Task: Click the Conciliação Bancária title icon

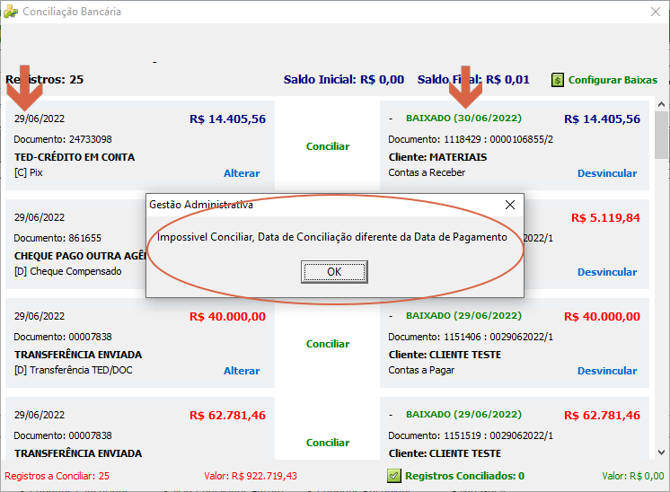Action: coord(11,12)
